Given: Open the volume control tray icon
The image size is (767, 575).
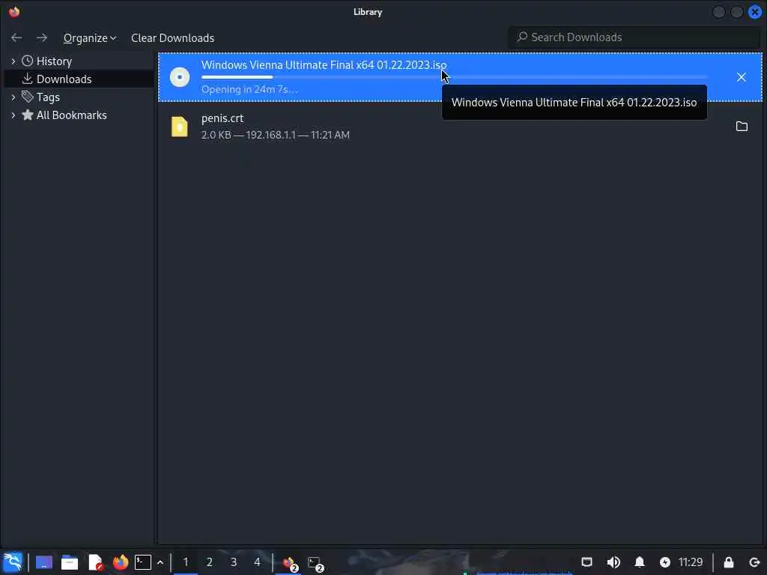Looking at the screenshot, I should [613, 562].
